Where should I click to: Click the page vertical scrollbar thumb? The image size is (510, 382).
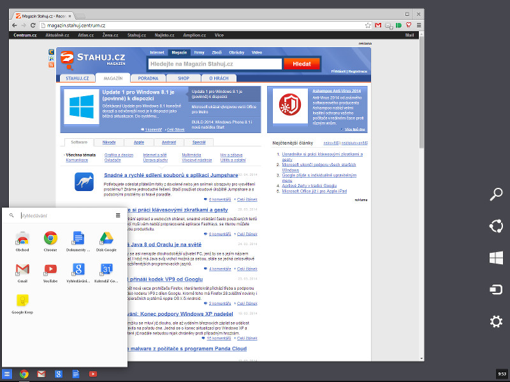(421, 92)
